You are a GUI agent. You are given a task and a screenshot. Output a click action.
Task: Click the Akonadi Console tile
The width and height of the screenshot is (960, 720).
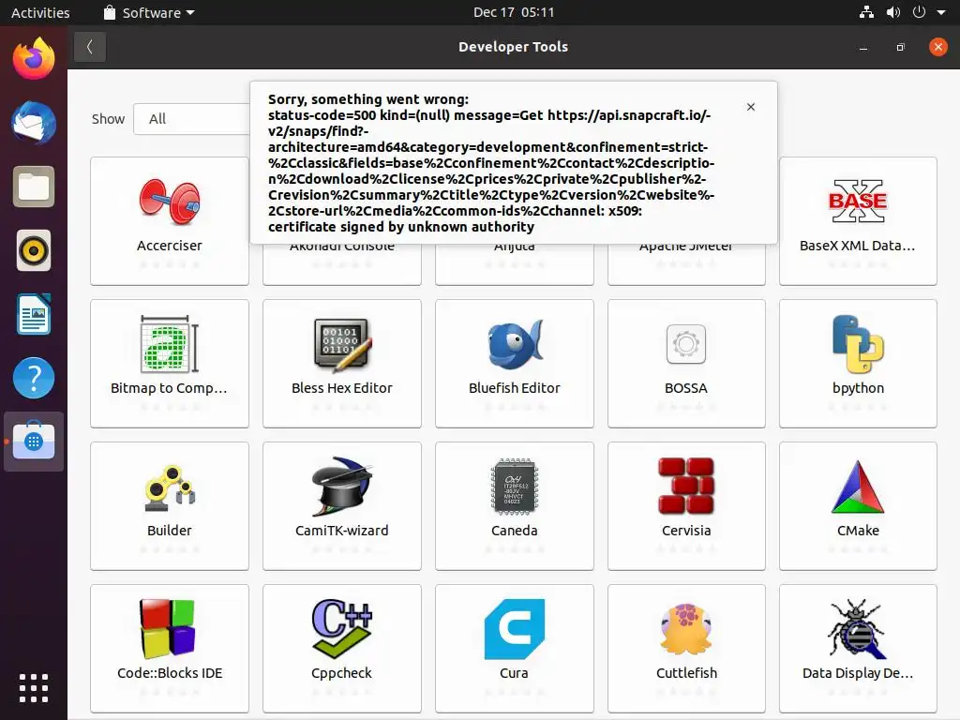pyautogui.click(x=341, y=264)
